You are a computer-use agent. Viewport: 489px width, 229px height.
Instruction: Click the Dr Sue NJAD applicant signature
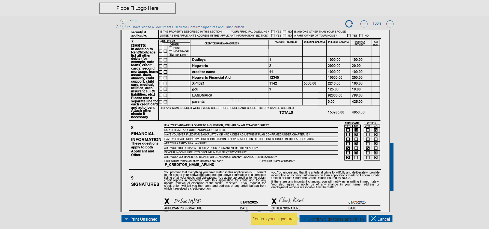click(x=188, y=201)
